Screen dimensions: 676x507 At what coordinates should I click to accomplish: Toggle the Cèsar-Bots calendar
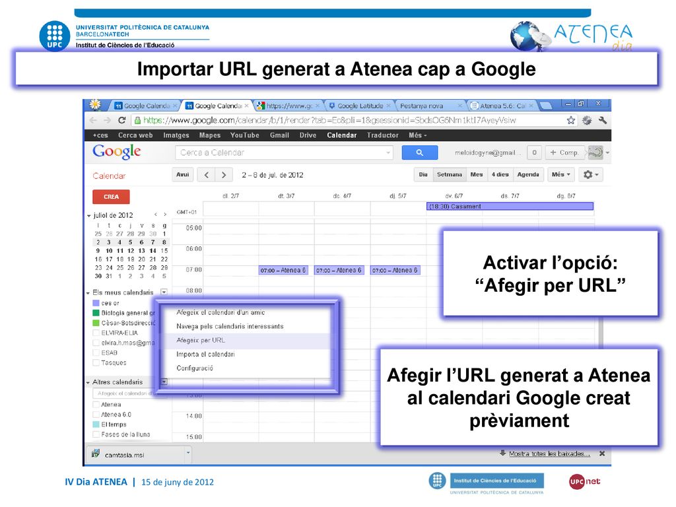[96, 323]
